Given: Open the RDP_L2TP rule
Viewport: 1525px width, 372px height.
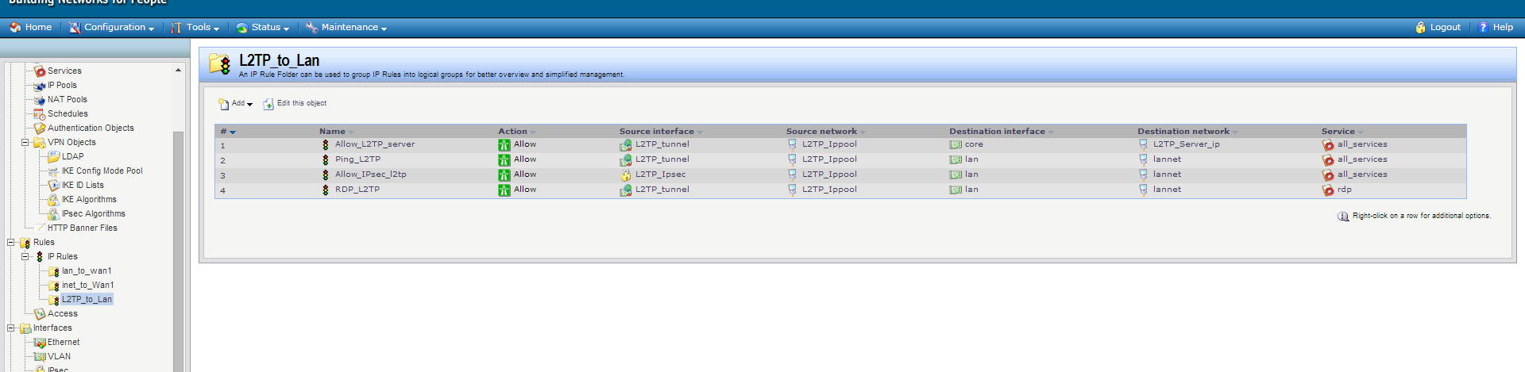Looking at the screenshot, I should point(357,190).
